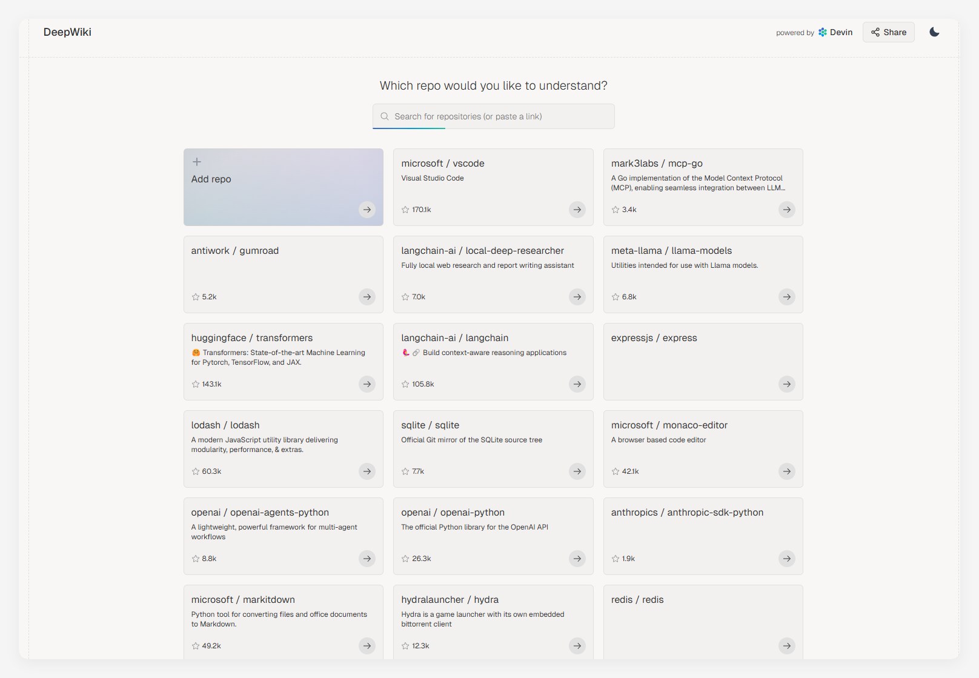The height and width of the screenshot is (678, 979).
Task: Open expressjs / express using its arrow icon
Action: [x=786, y=384]
